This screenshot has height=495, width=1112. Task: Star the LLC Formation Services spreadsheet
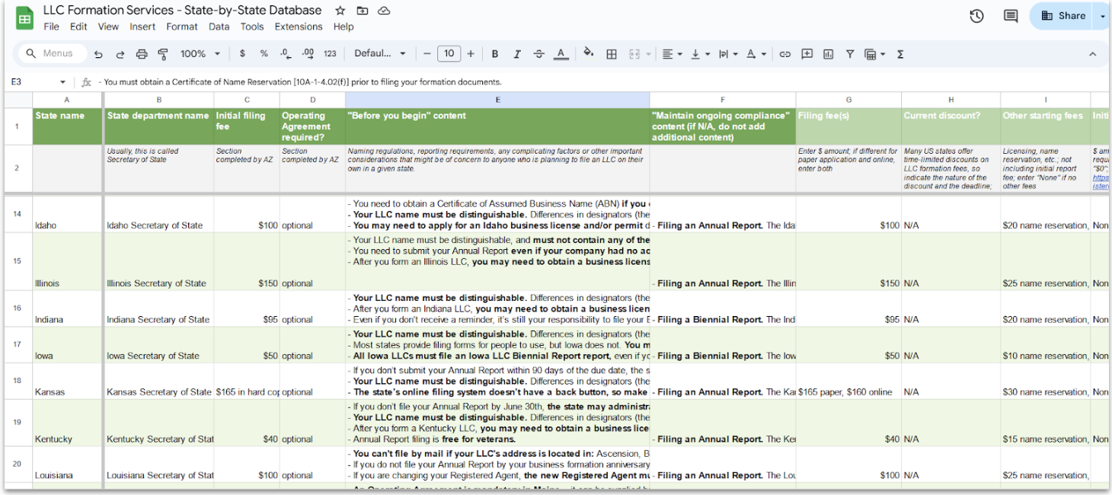click(340, 10)
